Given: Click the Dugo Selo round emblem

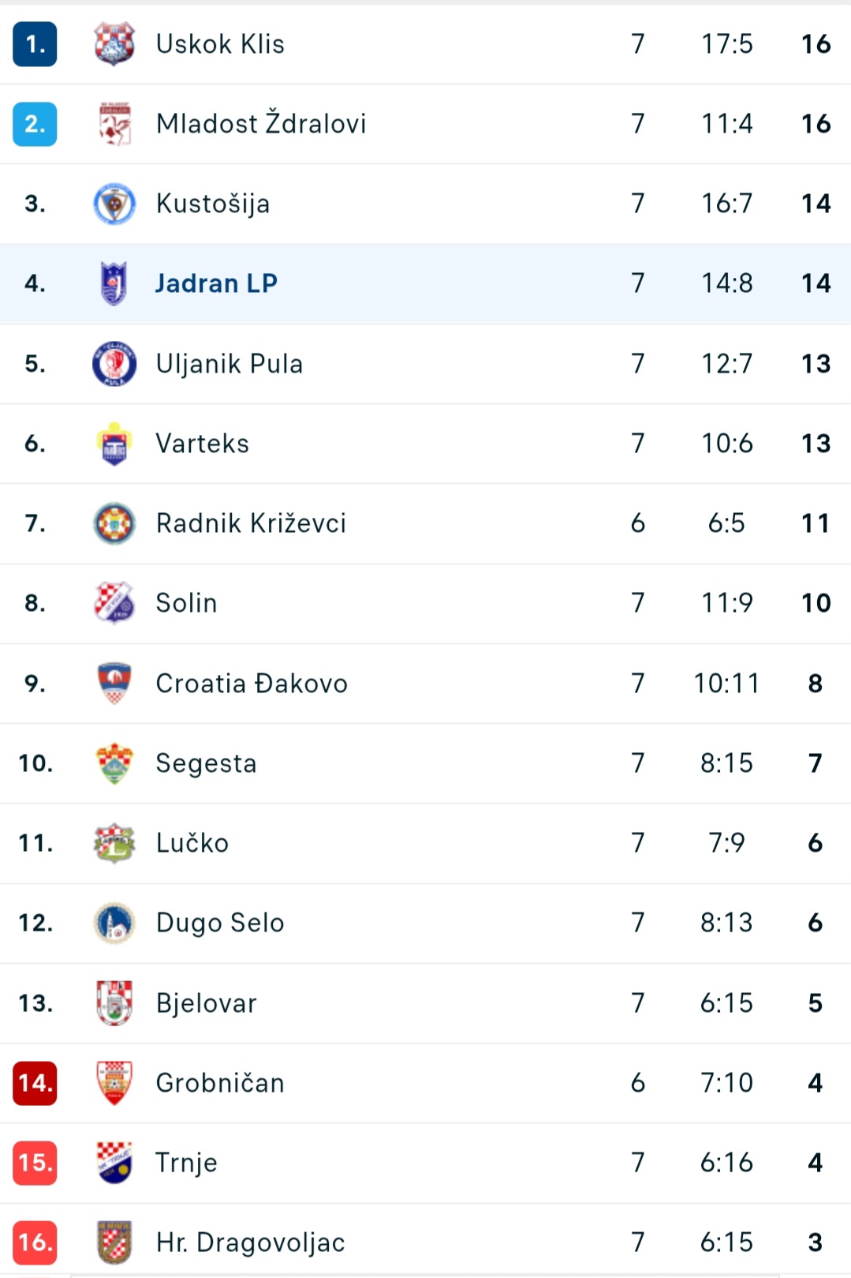Looking at the screenshot, I should [x=114, y=923].
